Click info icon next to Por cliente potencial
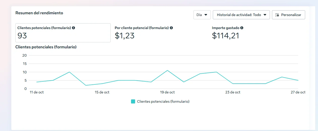This screenshot has height=131, width=318. (x=171, y=28)
